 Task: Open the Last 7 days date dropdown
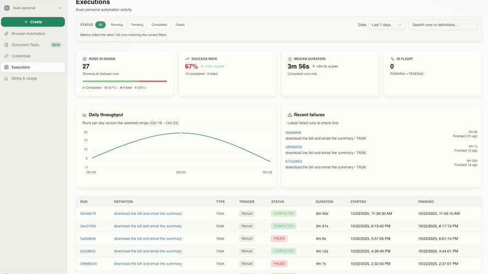pos(387,25)
